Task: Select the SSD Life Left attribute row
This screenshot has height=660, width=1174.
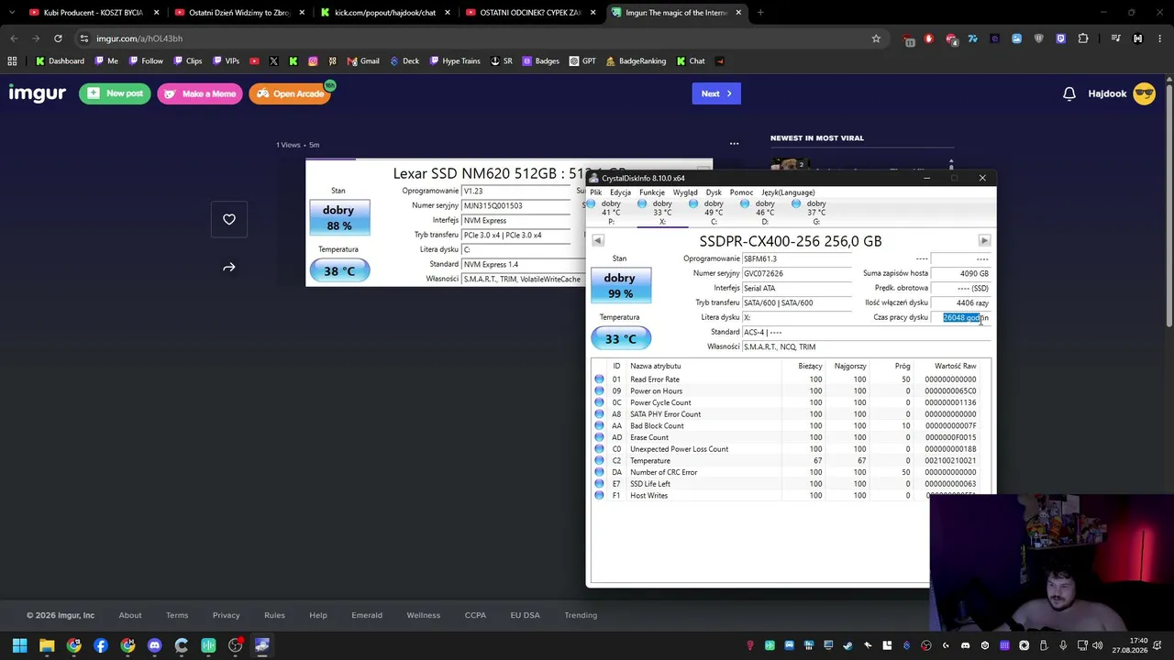Action: [x=791, y=484]
